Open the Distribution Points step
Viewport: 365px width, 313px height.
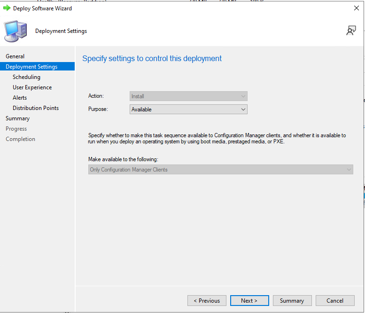pos(36,108)
